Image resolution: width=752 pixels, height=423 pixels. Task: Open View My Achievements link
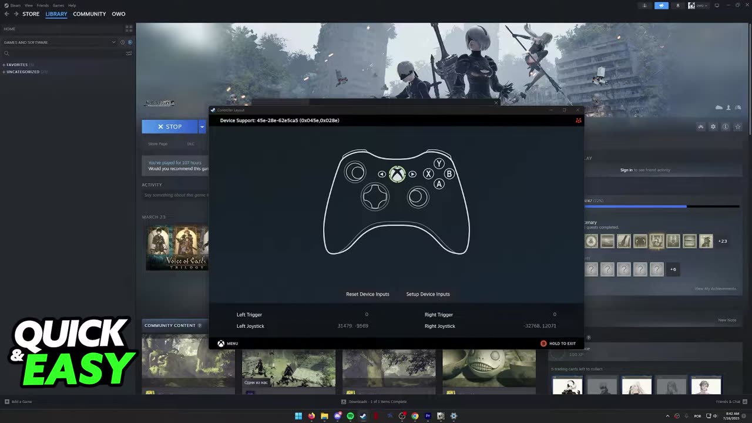coord(715,288)
